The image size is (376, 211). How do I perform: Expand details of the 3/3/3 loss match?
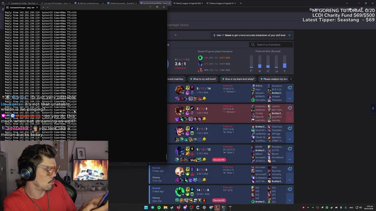pos(290,119)
